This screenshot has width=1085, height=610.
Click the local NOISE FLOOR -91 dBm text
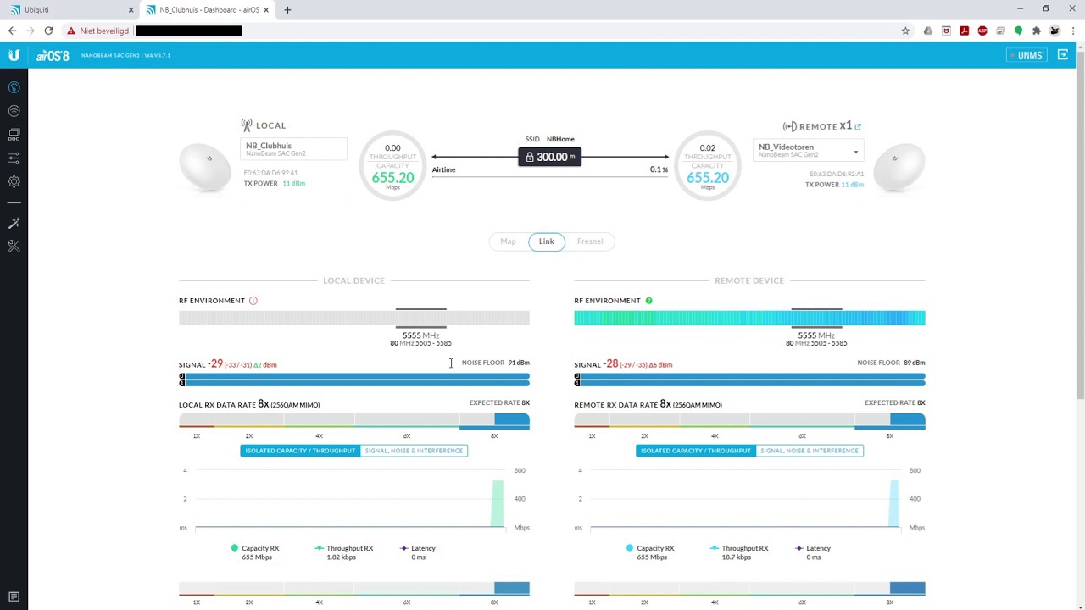pos(495,363)
